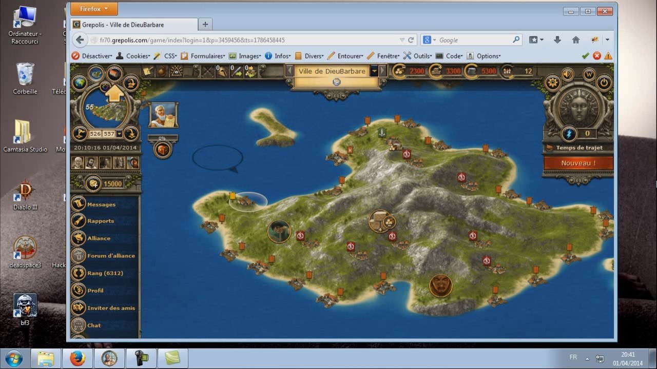657x369 pixels.
Task: Open helmet troop recruitment indicator
Action: 222,71
